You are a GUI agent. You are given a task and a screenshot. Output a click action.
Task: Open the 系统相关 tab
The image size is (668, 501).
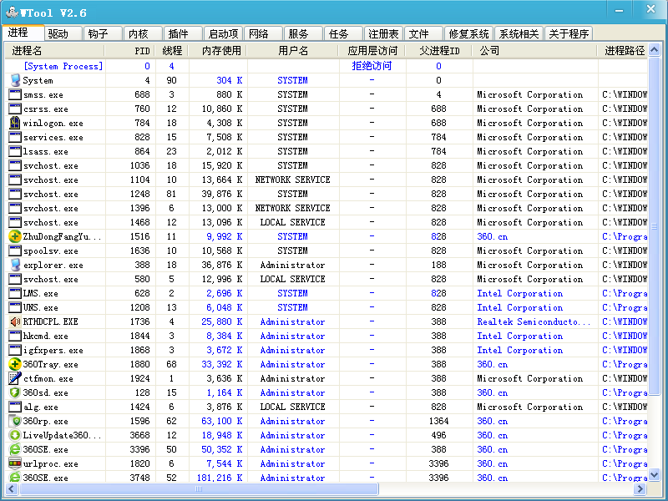pos(519,33)
